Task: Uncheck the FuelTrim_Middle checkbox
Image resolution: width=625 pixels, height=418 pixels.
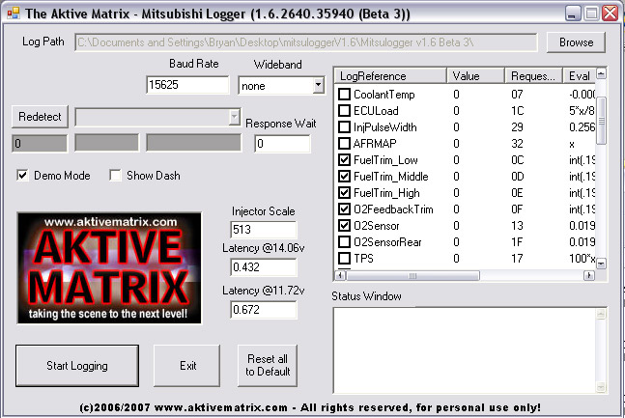Action: coord(344,176)
